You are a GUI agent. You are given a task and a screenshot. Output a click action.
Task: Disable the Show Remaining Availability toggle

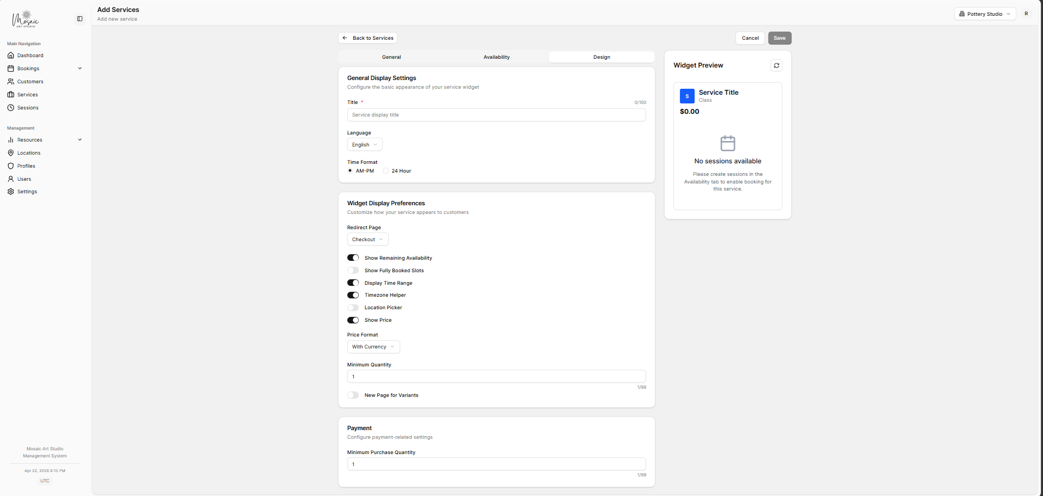[353, 258]
